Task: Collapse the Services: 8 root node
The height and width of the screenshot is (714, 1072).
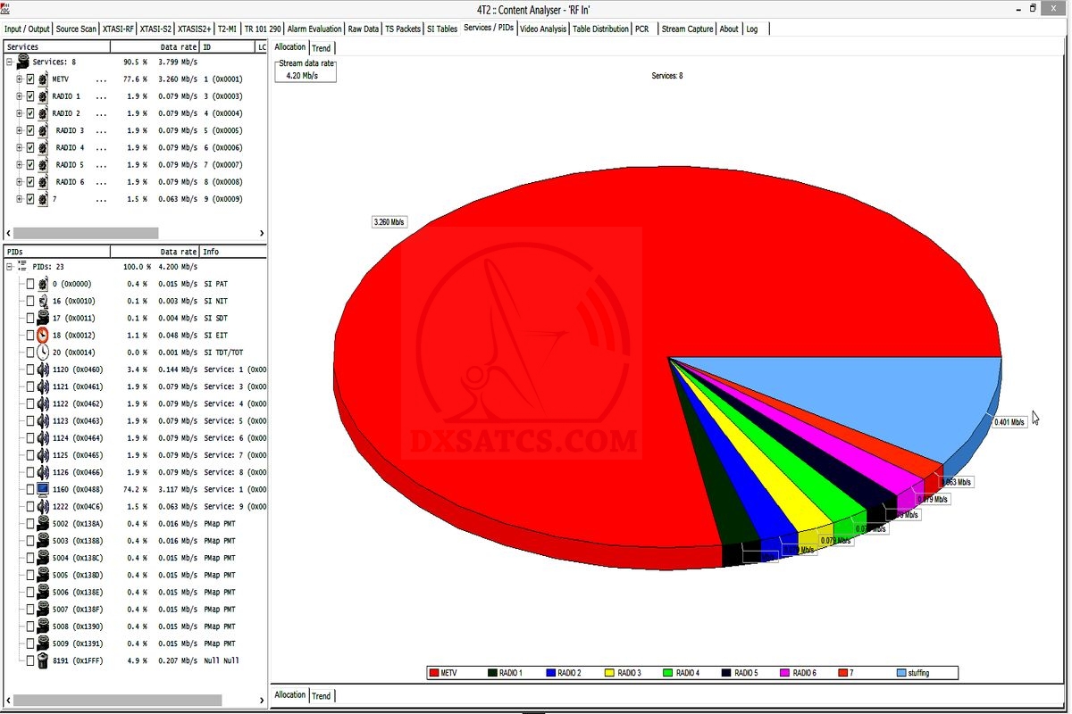Action: click(x=10, y=62)
